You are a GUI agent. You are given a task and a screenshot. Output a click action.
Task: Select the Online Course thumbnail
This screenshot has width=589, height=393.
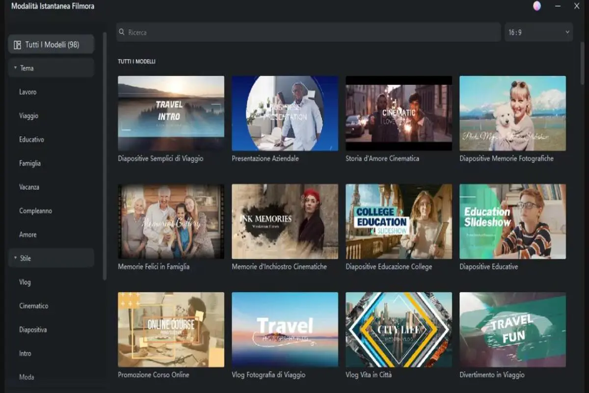[171, 330]
